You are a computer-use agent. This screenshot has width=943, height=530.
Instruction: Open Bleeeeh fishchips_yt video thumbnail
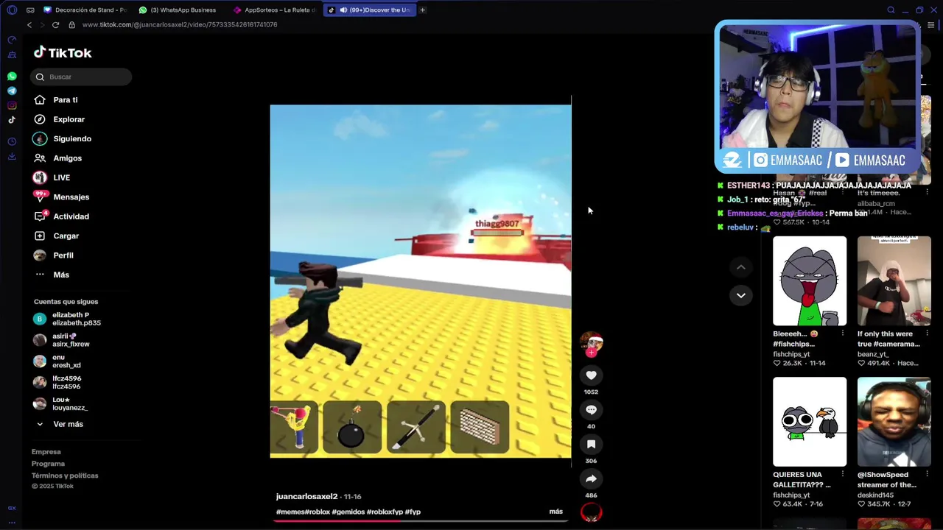coord(810,281)
